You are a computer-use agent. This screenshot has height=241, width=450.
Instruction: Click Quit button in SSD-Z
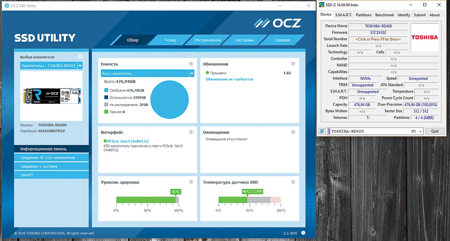click(435, 131)
